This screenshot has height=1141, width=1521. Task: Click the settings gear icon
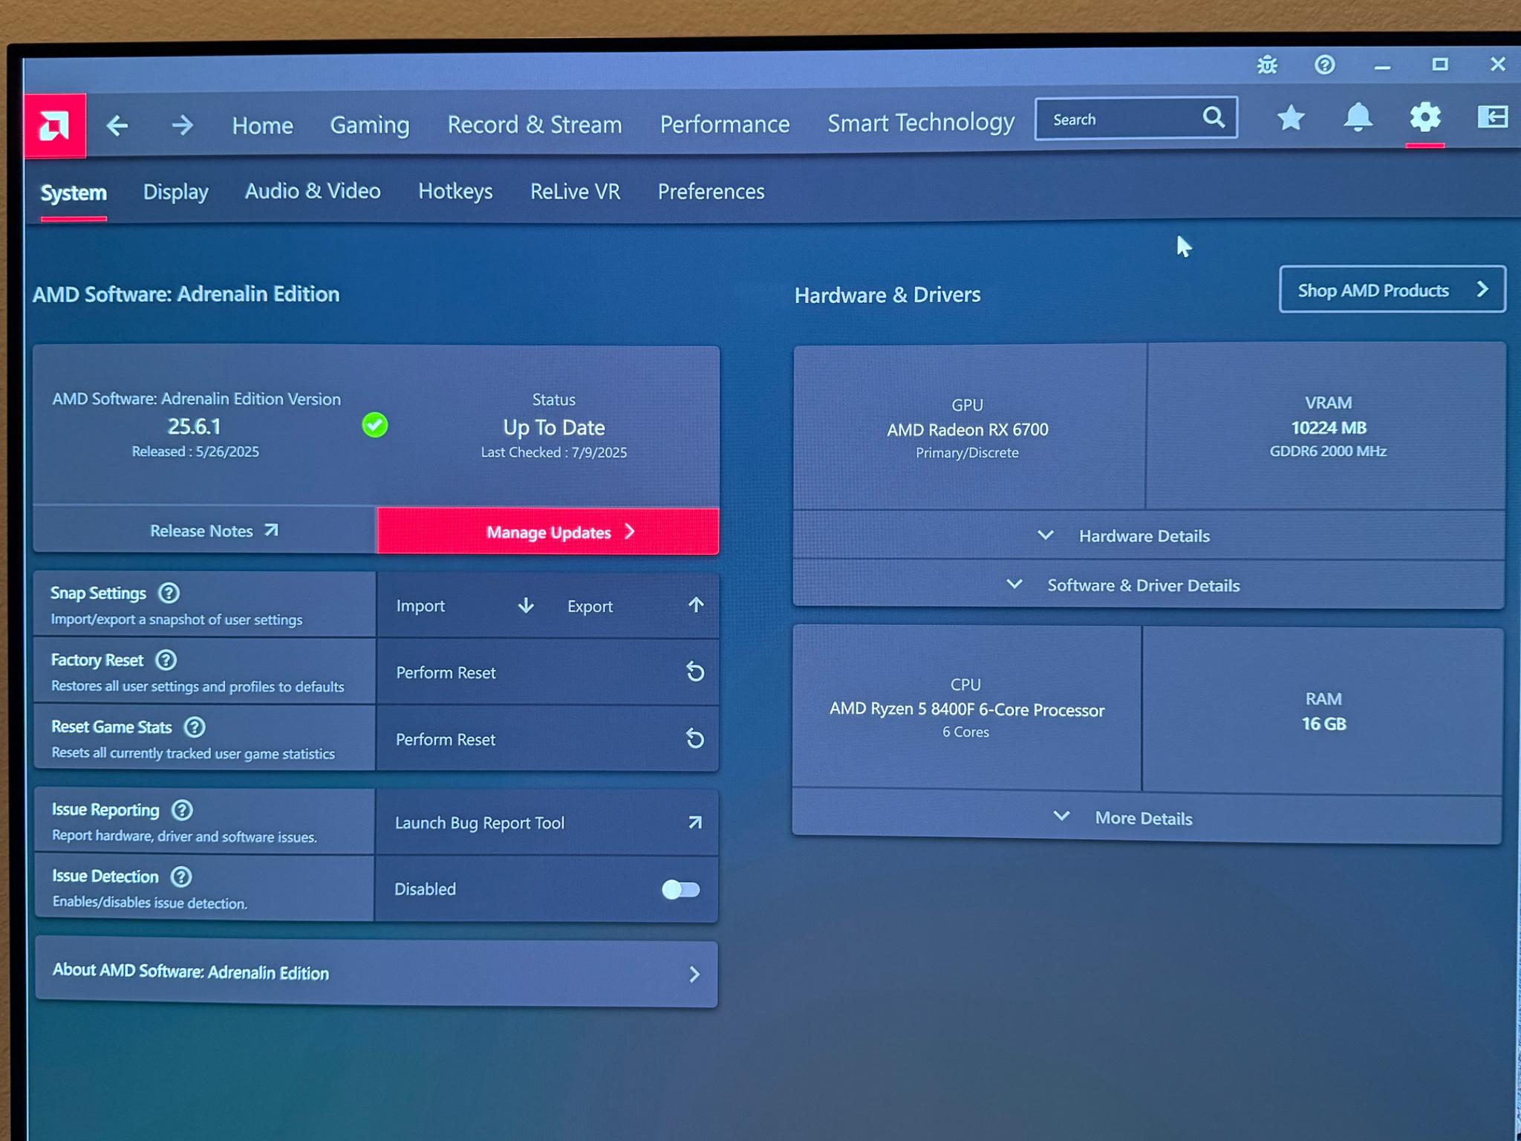click(x=1424, y=117)
